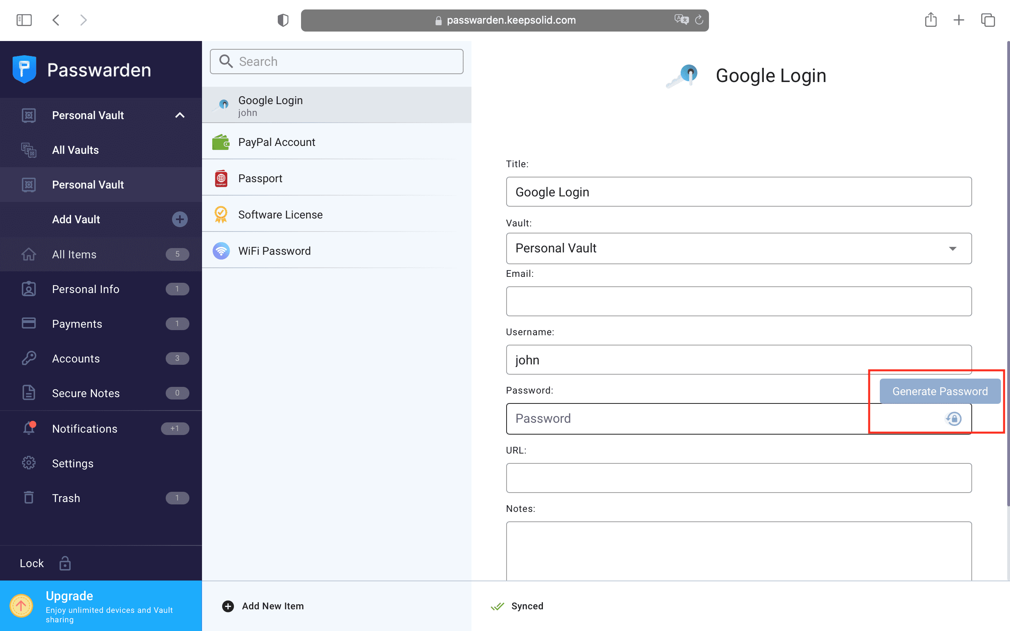Viewport: 1010px width, 631px height.
Task: Open the Accounts category
Action: tap(76, 358)
